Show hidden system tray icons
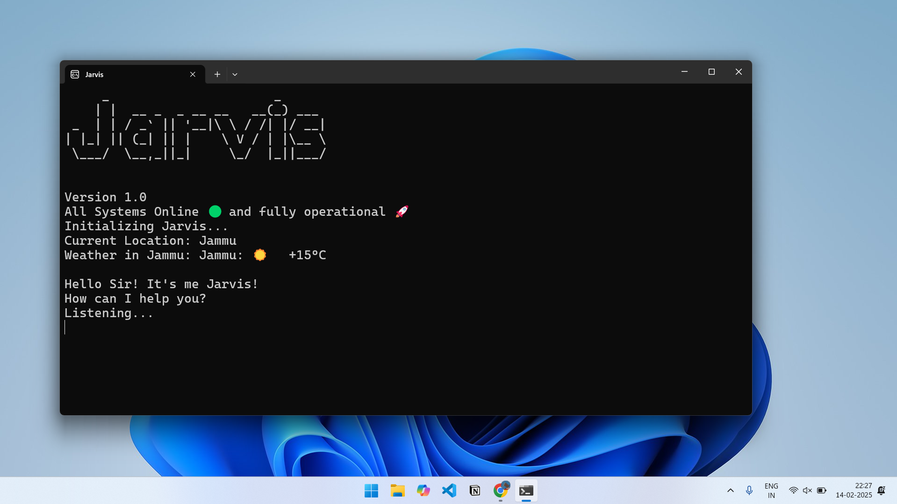 tap(730, 490)
